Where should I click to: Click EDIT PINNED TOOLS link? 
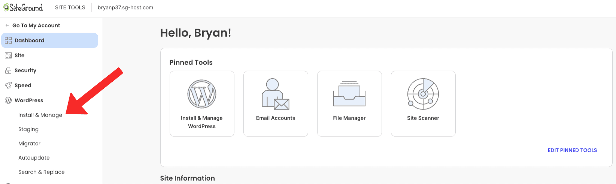pyautogui.click(x=572, y=150)
